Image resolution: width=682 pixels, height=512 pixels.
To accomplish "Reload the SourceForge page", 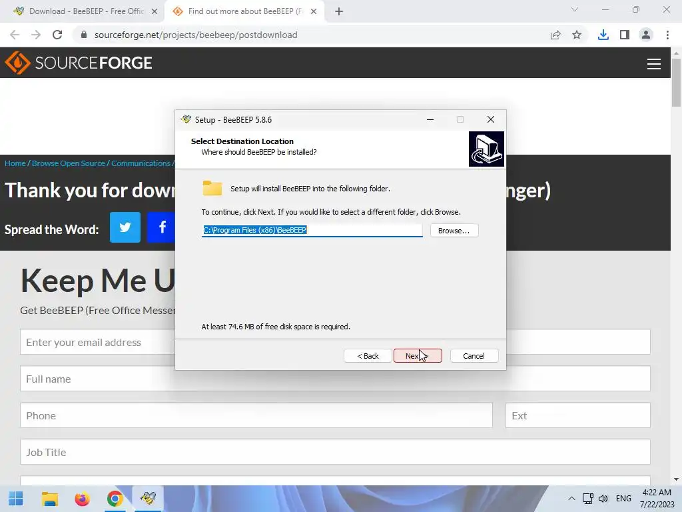I will click(x=57, y=35).
